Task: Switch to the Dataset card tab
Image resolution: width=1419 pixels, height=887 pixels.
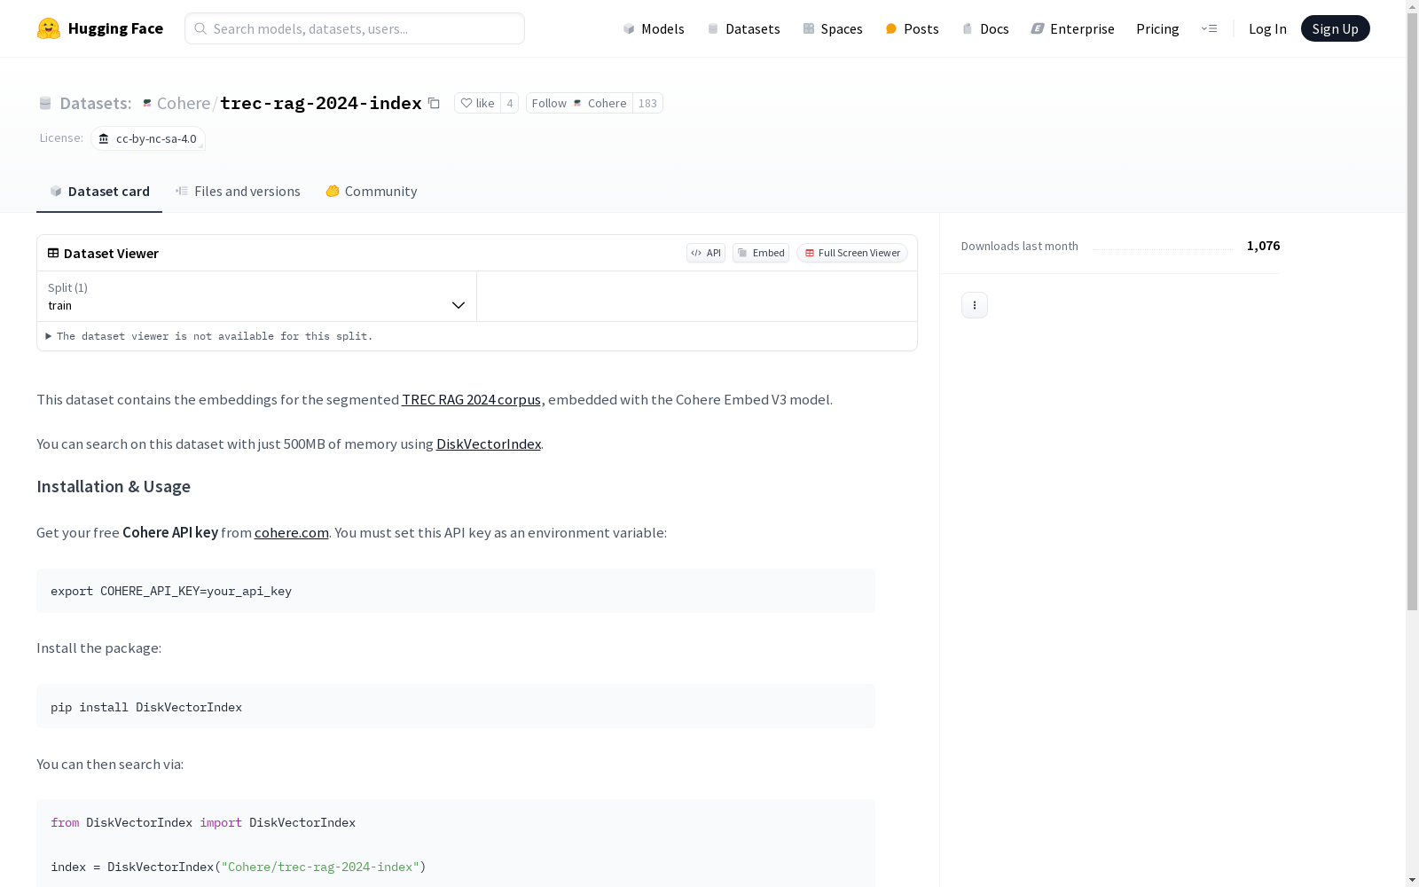Action: [99, 191]
